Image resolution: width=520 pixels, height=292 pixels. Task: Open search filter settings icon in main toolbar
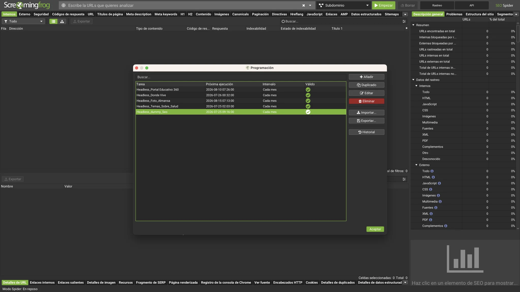[404, 21]
